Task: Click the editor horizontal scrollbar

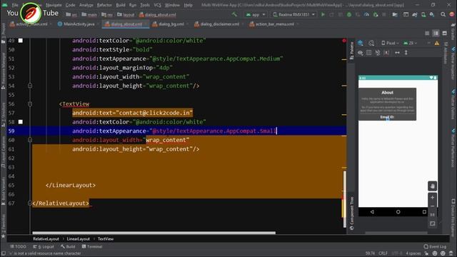Action: pyautogui.click(x=154, y=233)
